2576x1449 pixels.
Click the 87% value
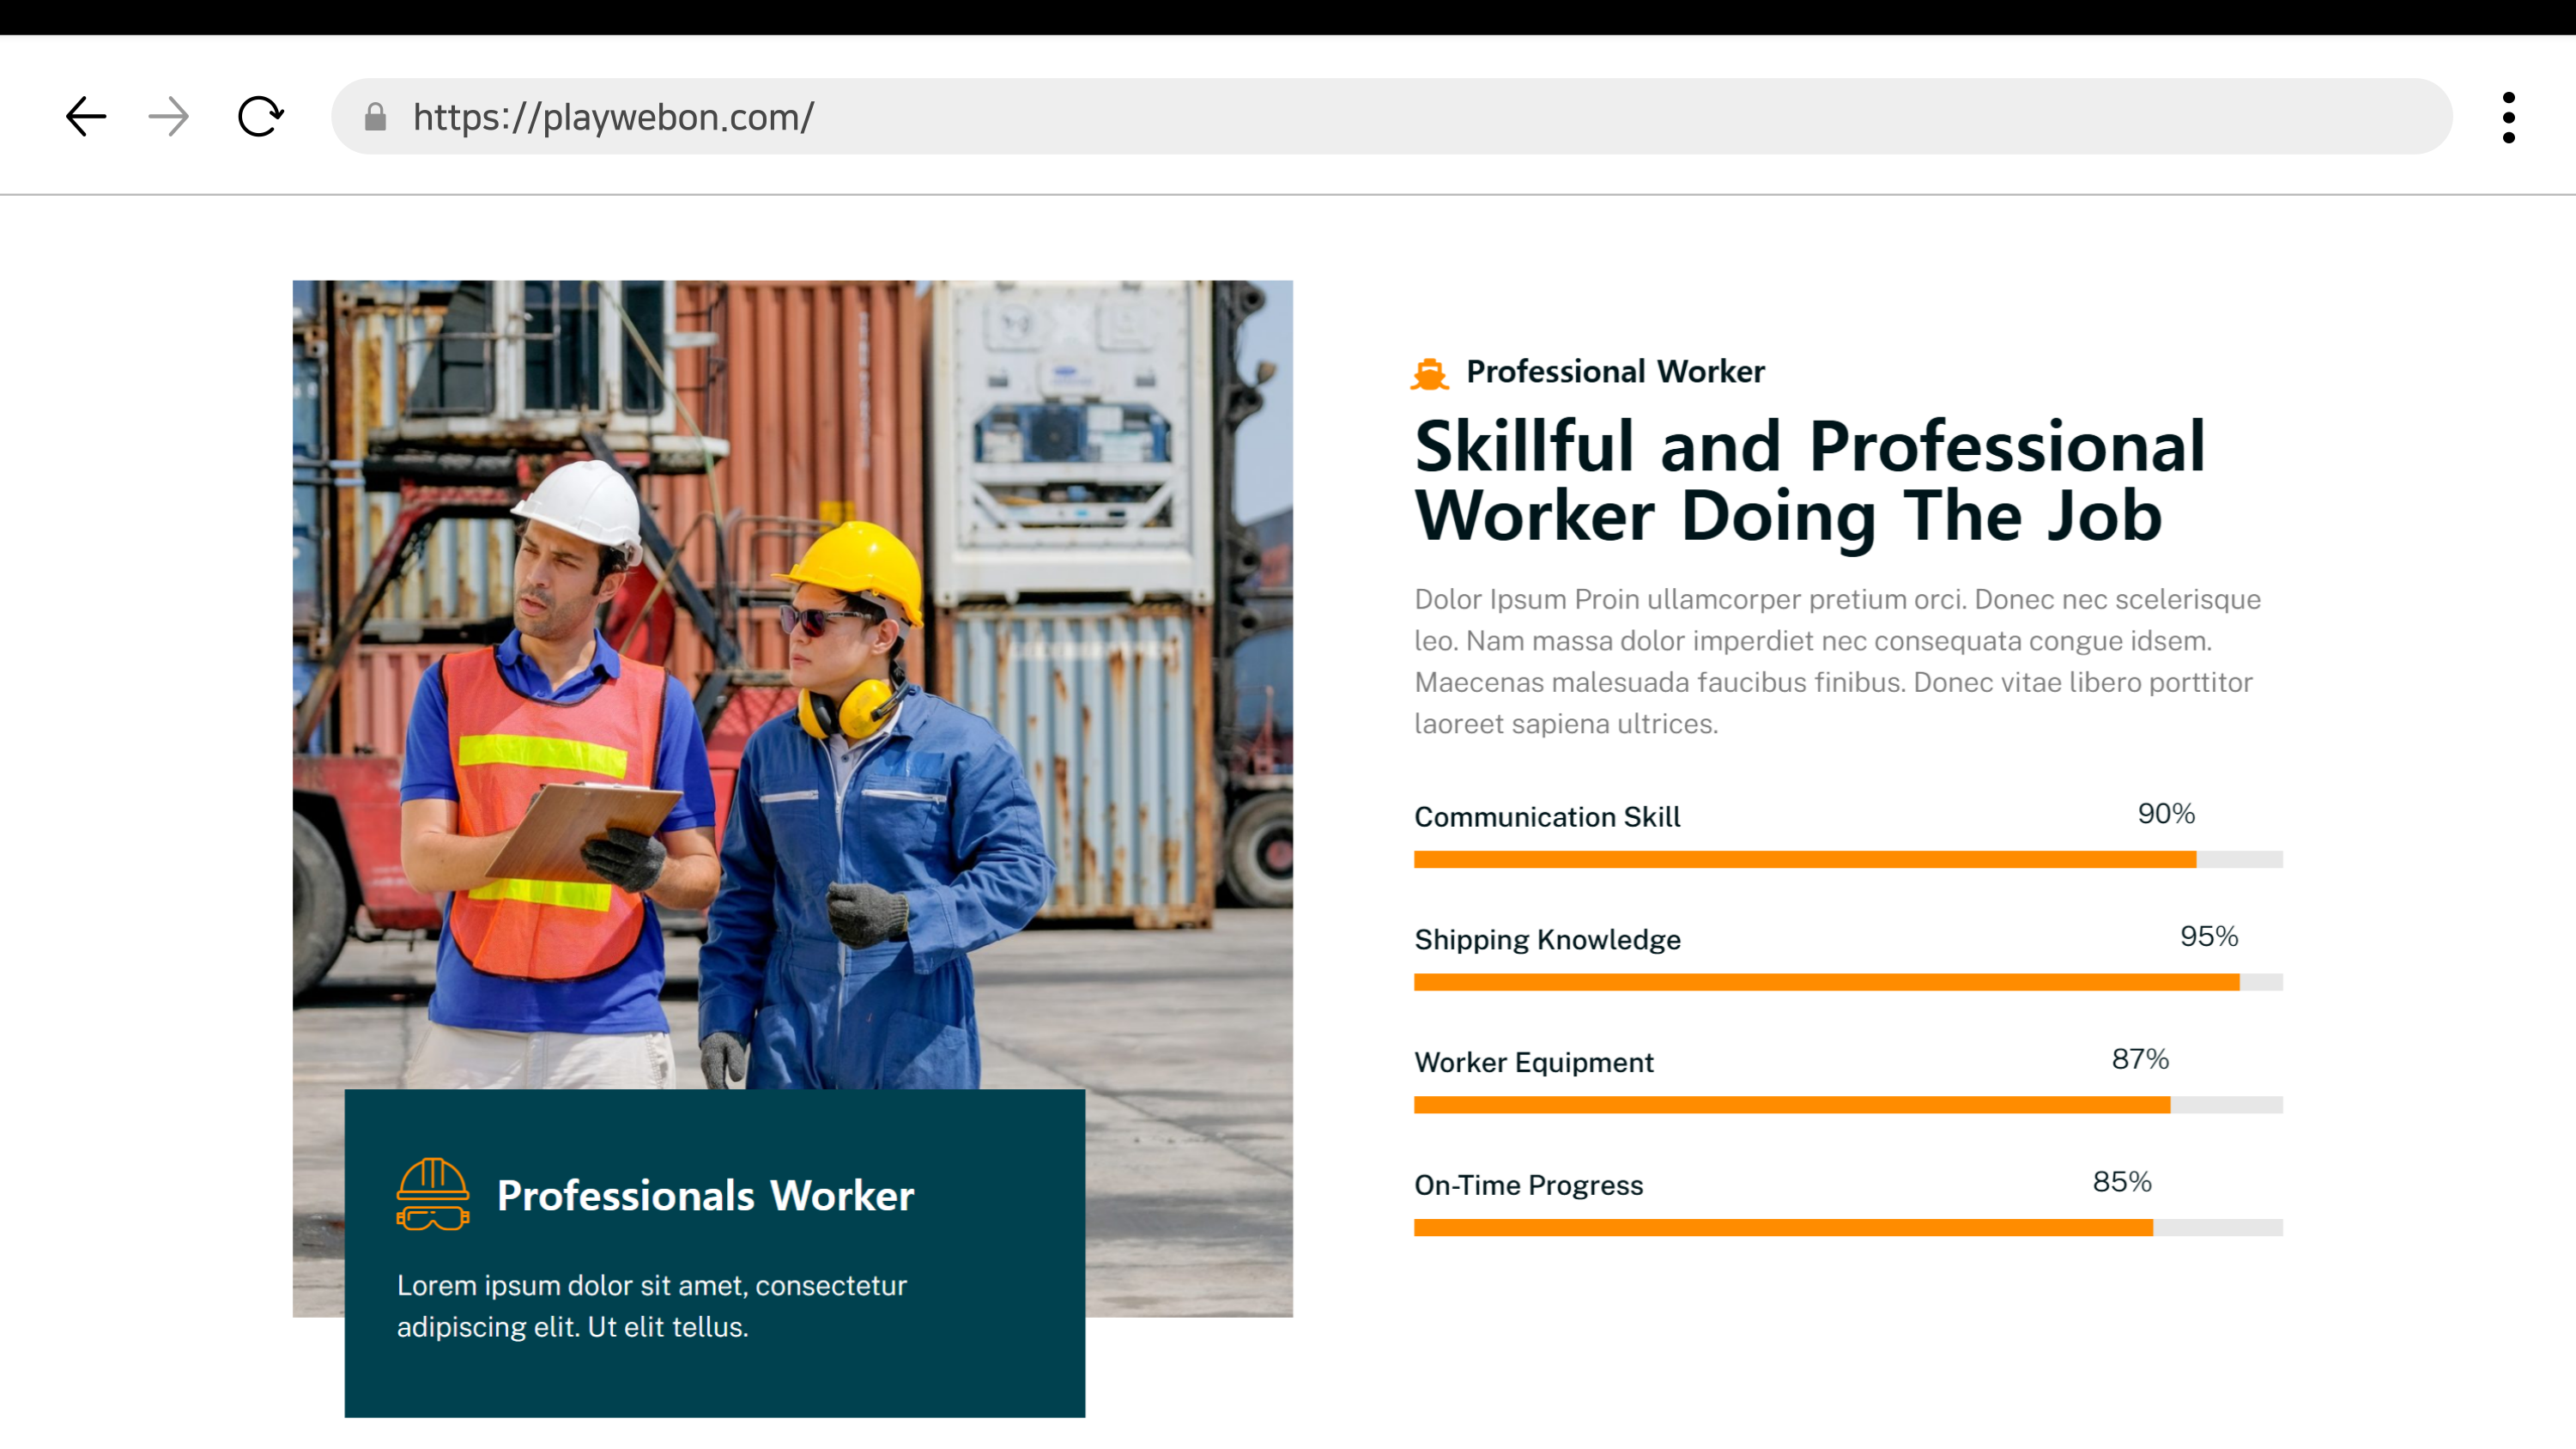pyautogui.click(x=2140, y=1059)
